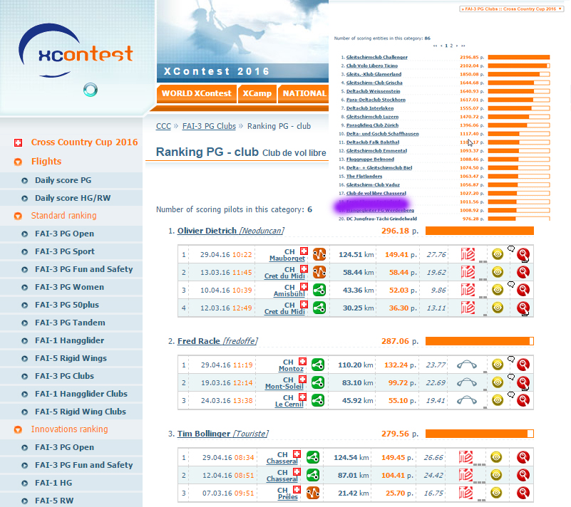Viewport: 571px width, 507px height.
Task: Open flight detail for Le Cernil 24.03.16 flight
Action: coord(523,400)
